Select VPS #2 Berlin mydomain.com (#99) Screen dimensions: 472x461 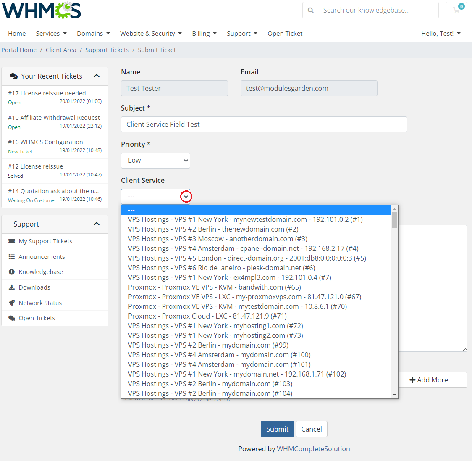click(256, 345)
